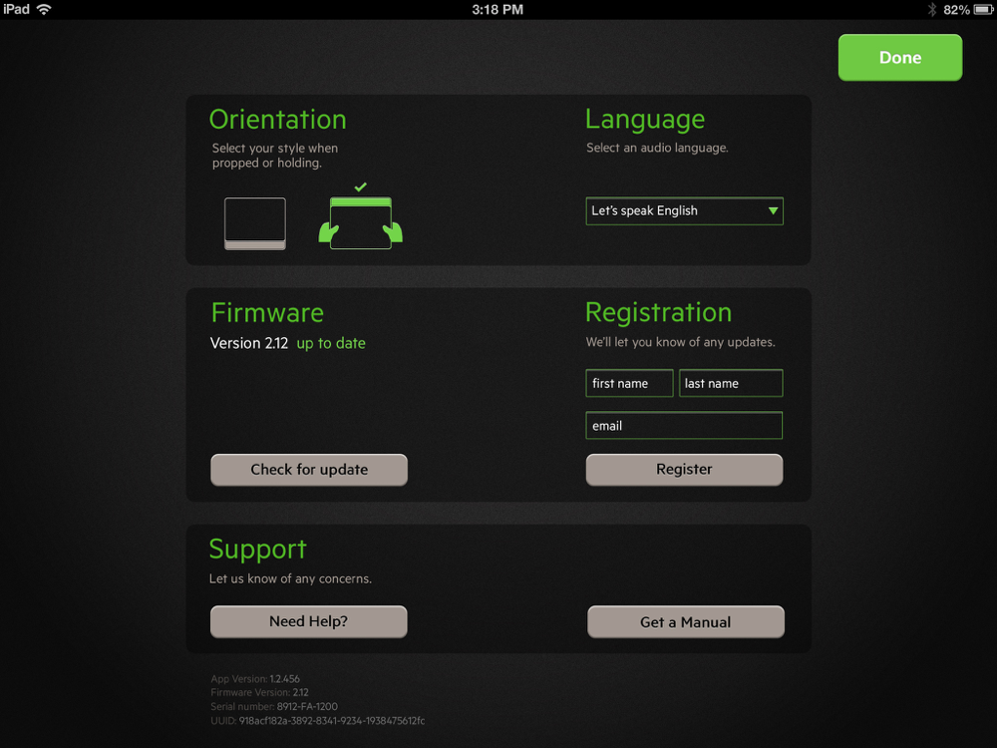Click 'Let us know of any concerns.' text
The width and height of the screenshot is (997, 748).
pos(290,578)
